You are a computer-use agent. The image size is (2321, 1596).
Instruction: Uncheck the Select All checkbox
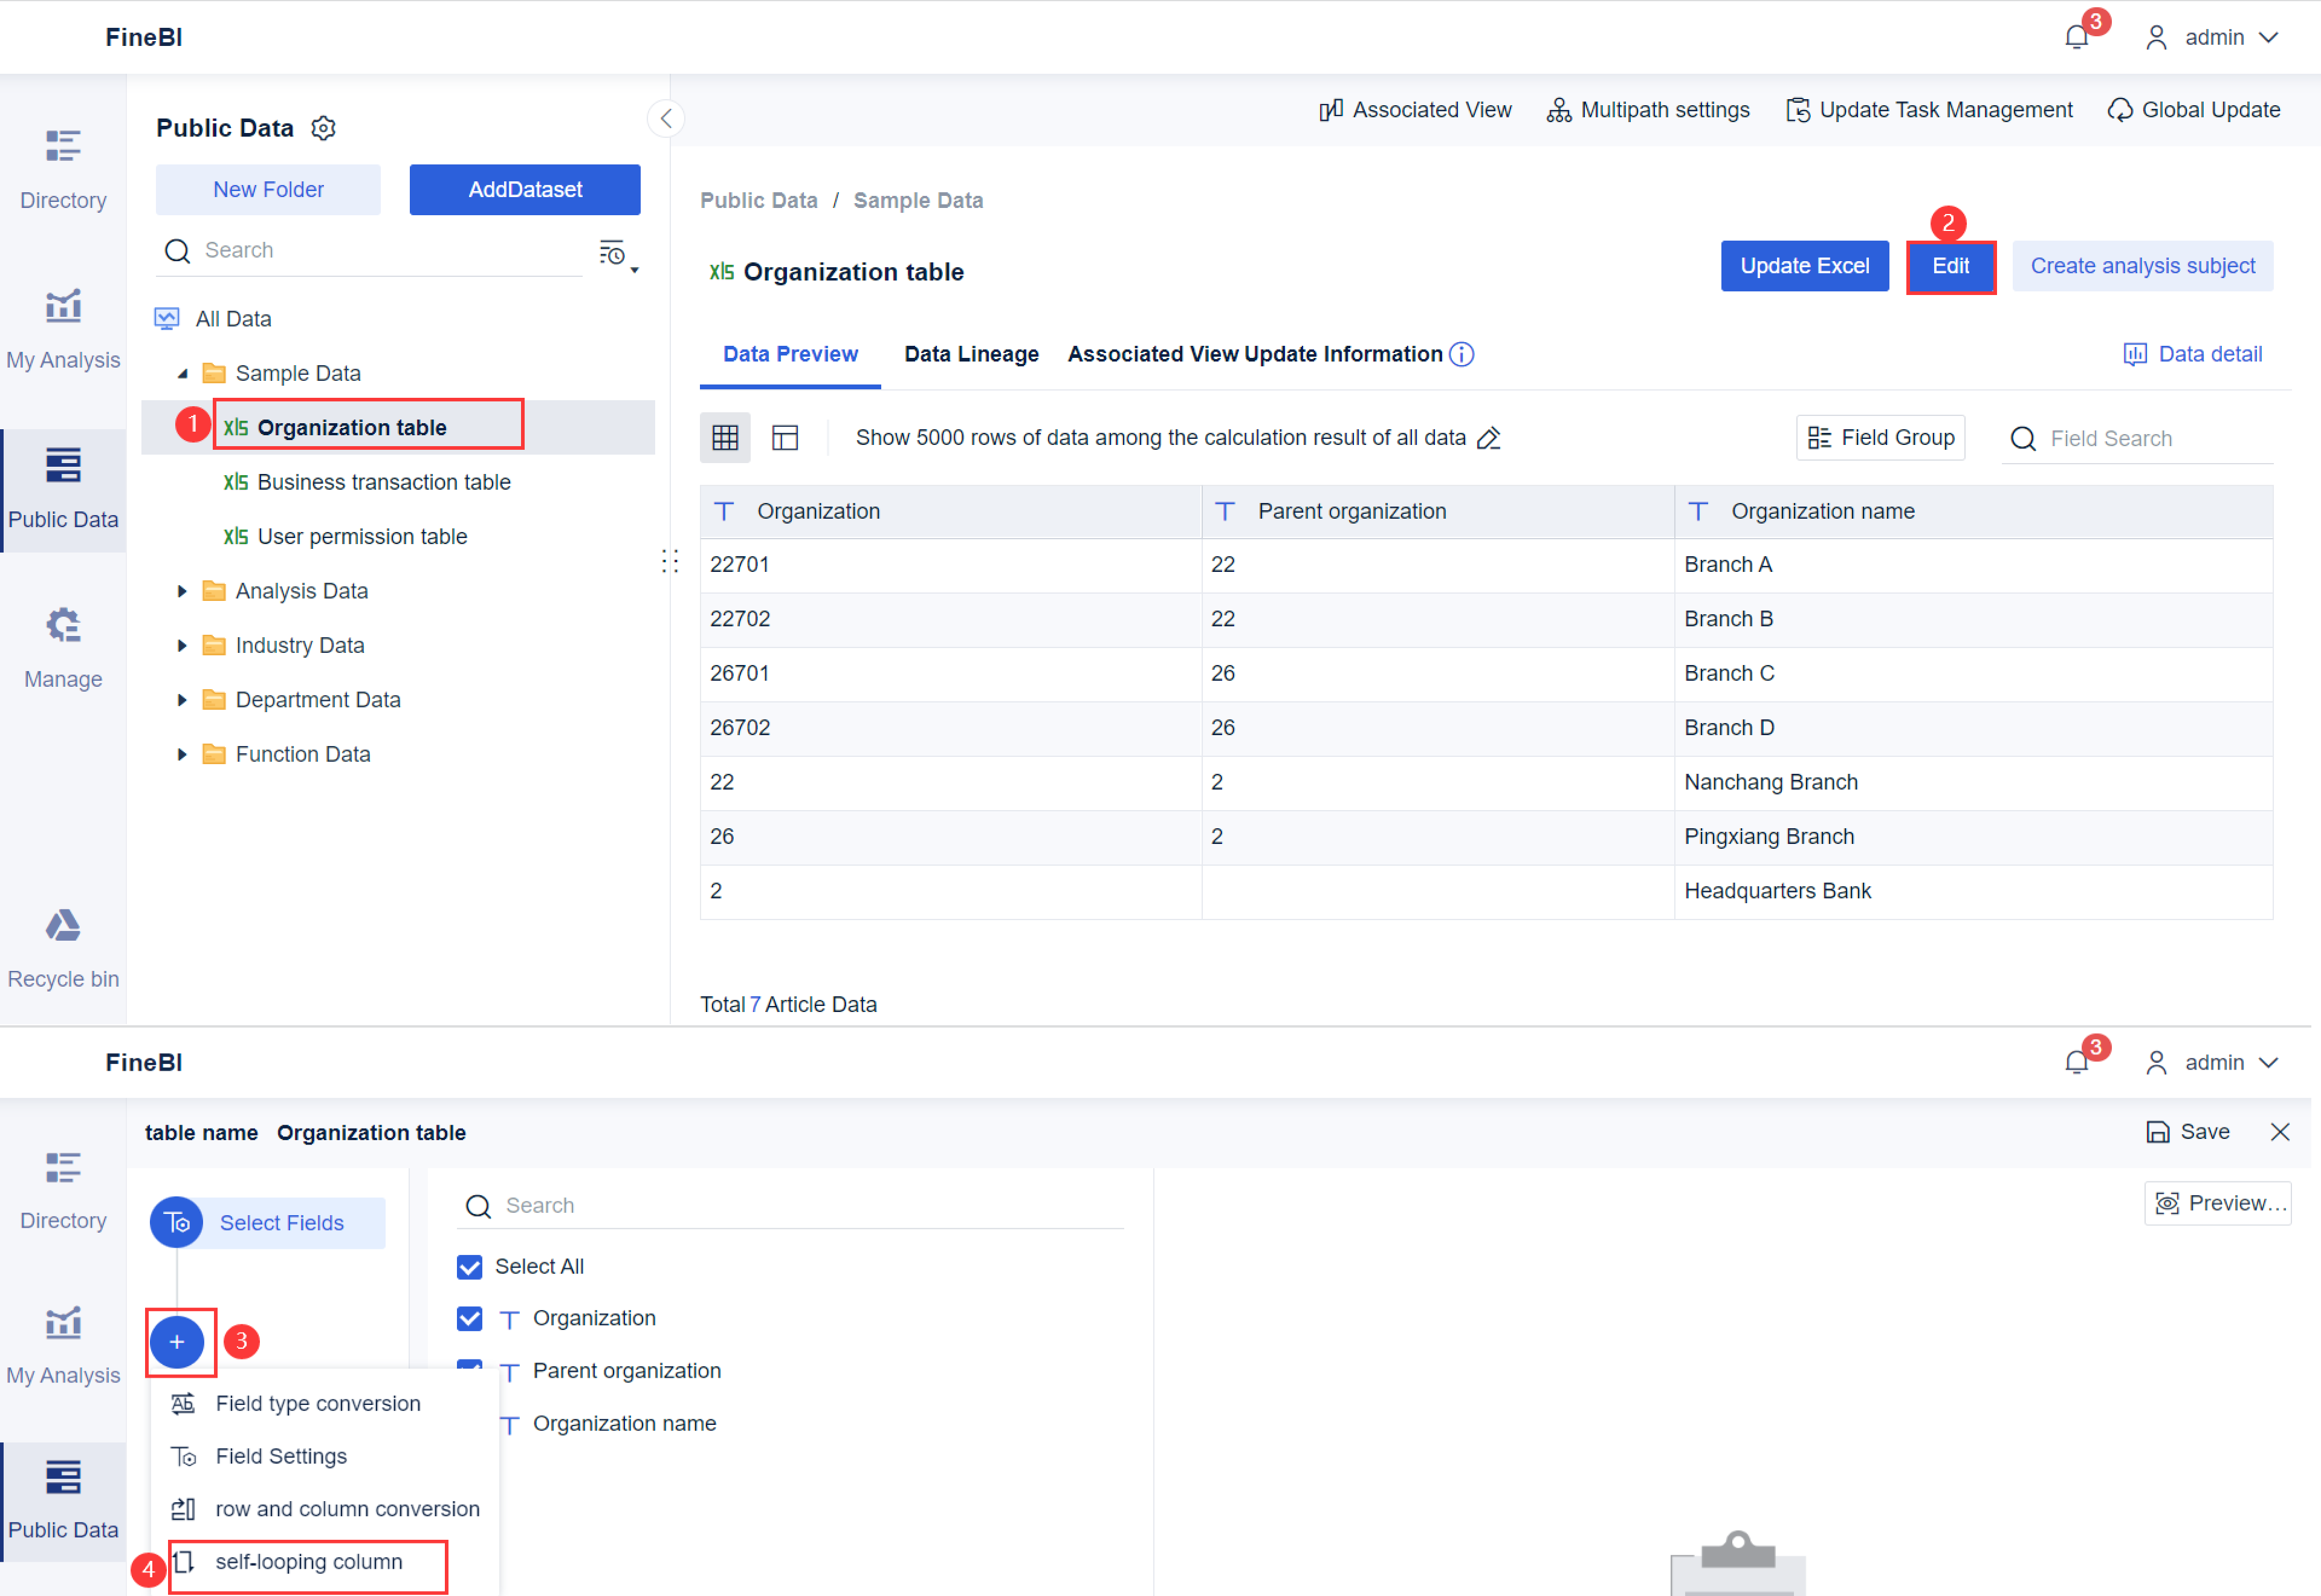[470, 1266]
